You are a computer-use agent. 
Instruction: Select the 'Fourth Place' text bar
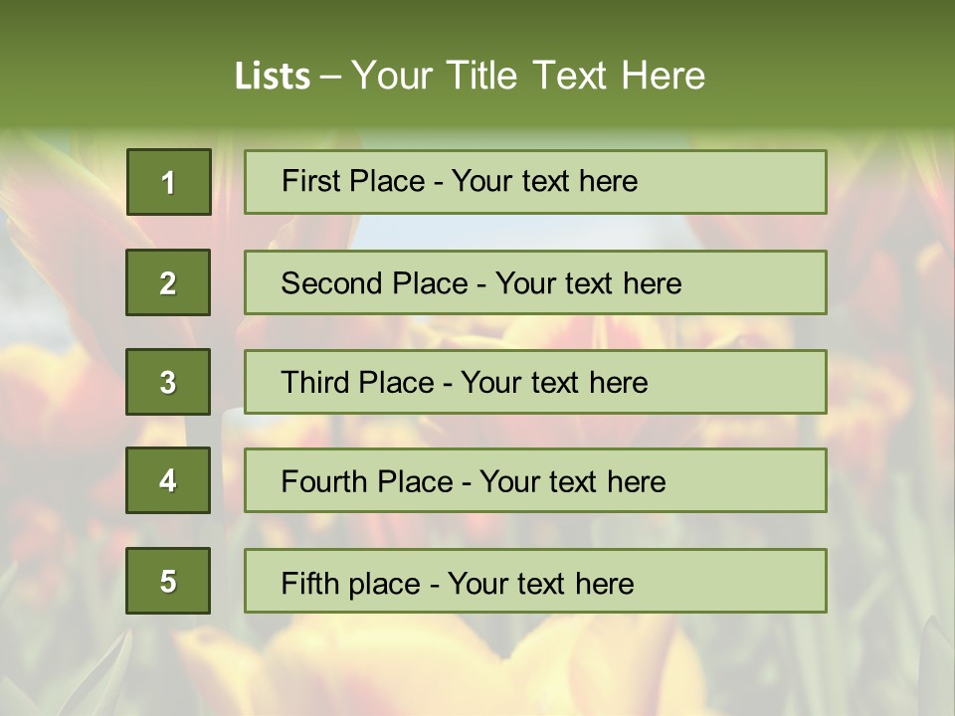pyautogui.click(x=535, y=480)
